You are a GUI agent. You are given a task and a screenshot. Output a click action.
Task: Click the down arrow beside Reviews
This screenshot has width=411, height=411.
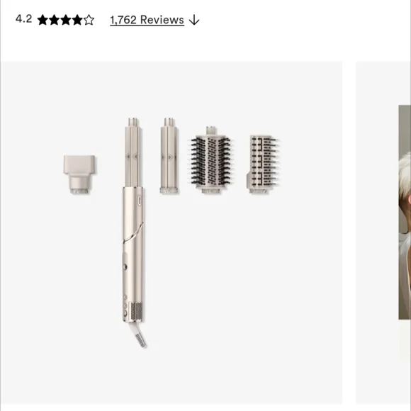click(194, 20)
